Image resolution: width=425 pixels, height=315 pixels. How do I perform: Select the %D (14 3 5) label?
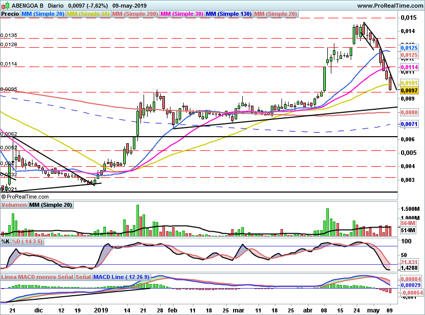point(27,241)
